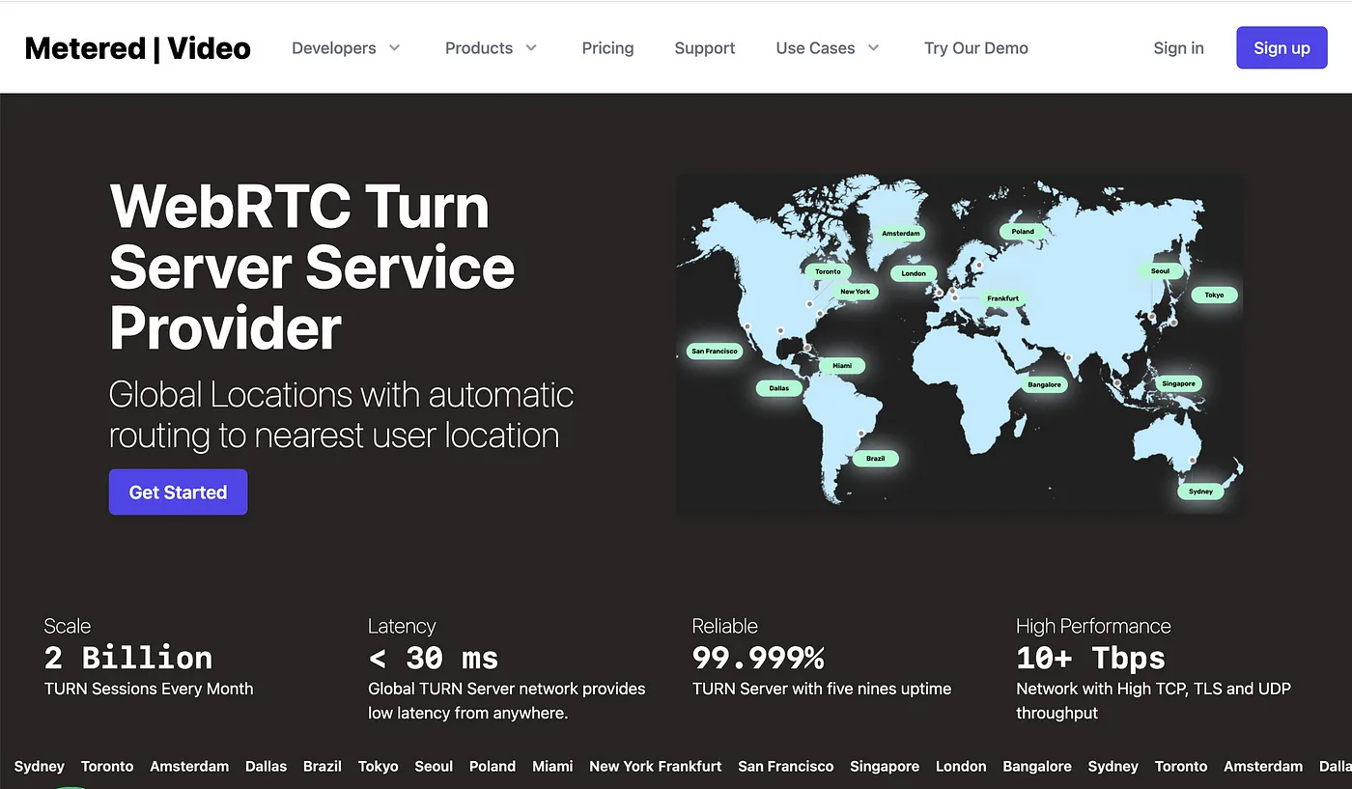The image size is (1352, 789).
Task: Click the TURN Sessions Every Month text
Action: coord(149,689)
